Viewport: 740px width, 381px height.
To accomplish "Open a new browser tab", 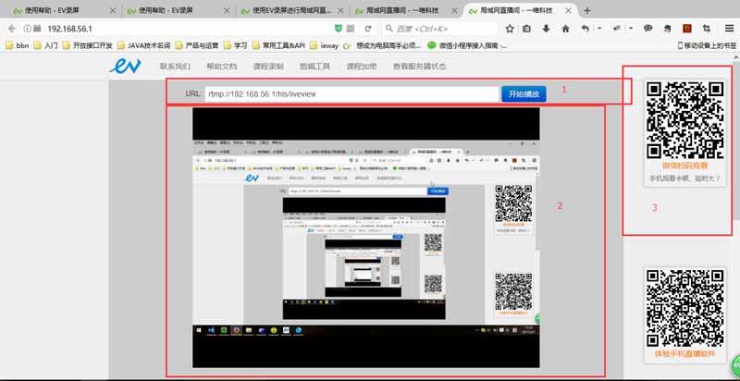I will click(587, 10).
